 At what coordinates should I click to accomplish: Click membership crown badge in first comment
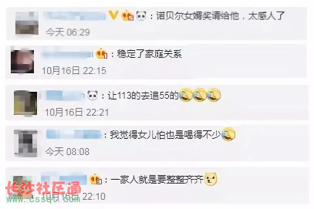pyautogui.click(x=127, y=15)
